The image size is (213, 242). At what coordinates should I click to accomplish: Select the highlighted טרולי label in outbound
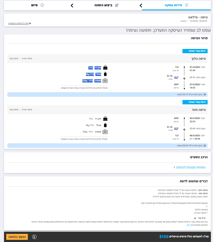click(98, 74)
